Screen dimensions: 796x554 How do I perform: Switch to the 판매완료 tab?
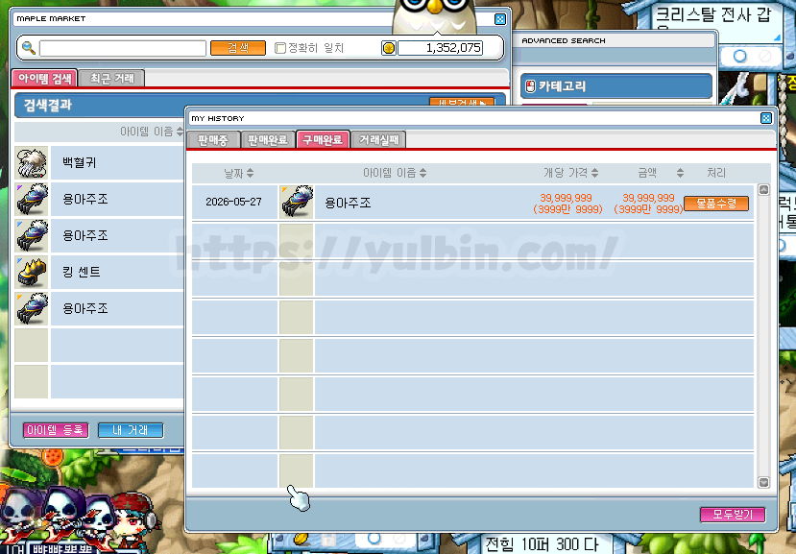(268, 139)
